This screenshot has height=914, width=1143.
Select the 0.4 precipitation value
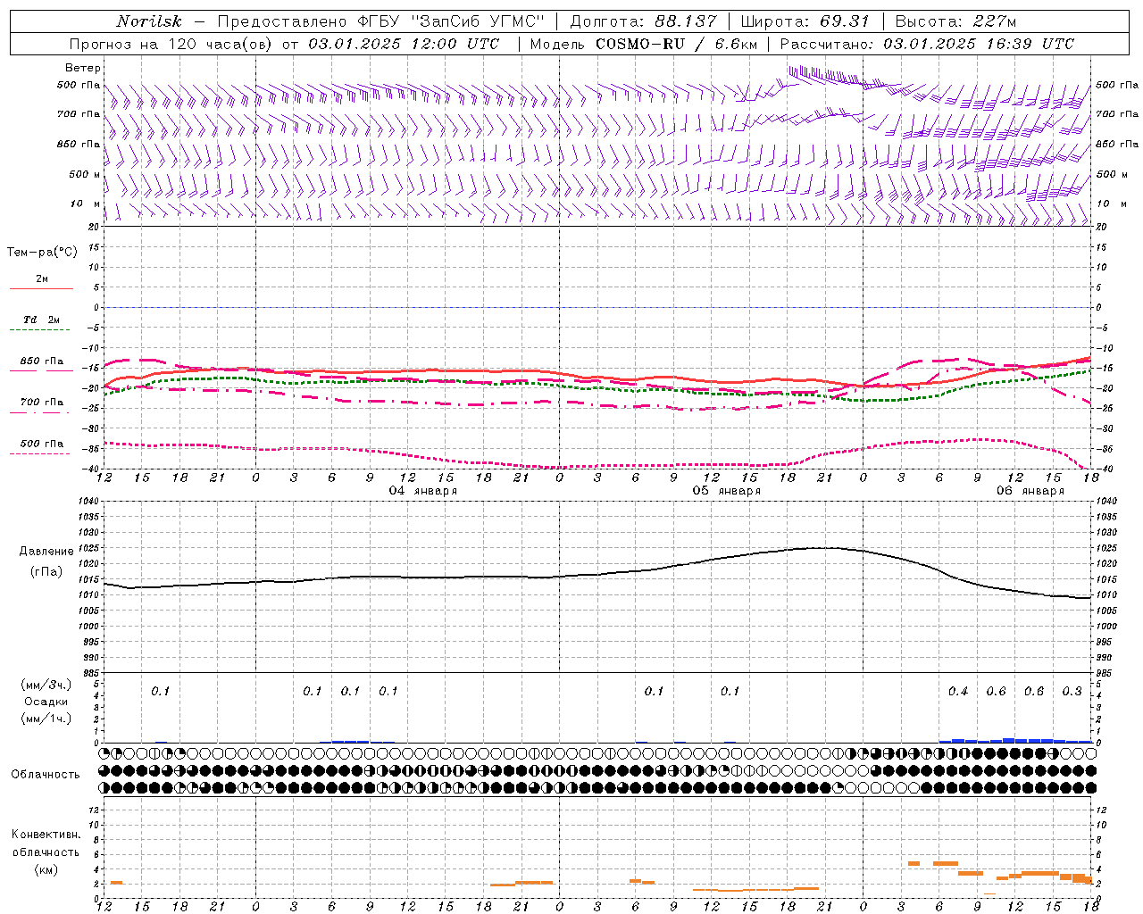958,692
